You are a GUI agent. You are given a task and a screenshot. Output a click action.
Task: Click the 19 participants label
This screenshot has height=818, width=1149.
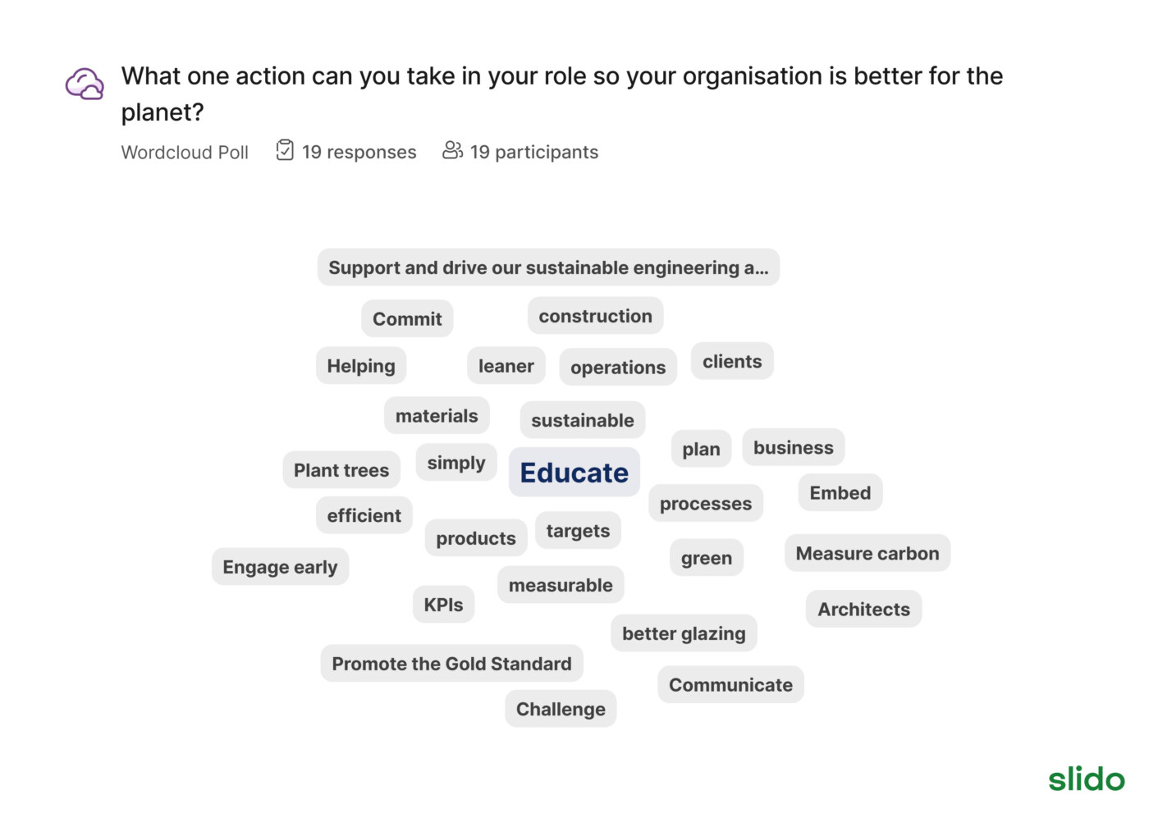point(533,152)
